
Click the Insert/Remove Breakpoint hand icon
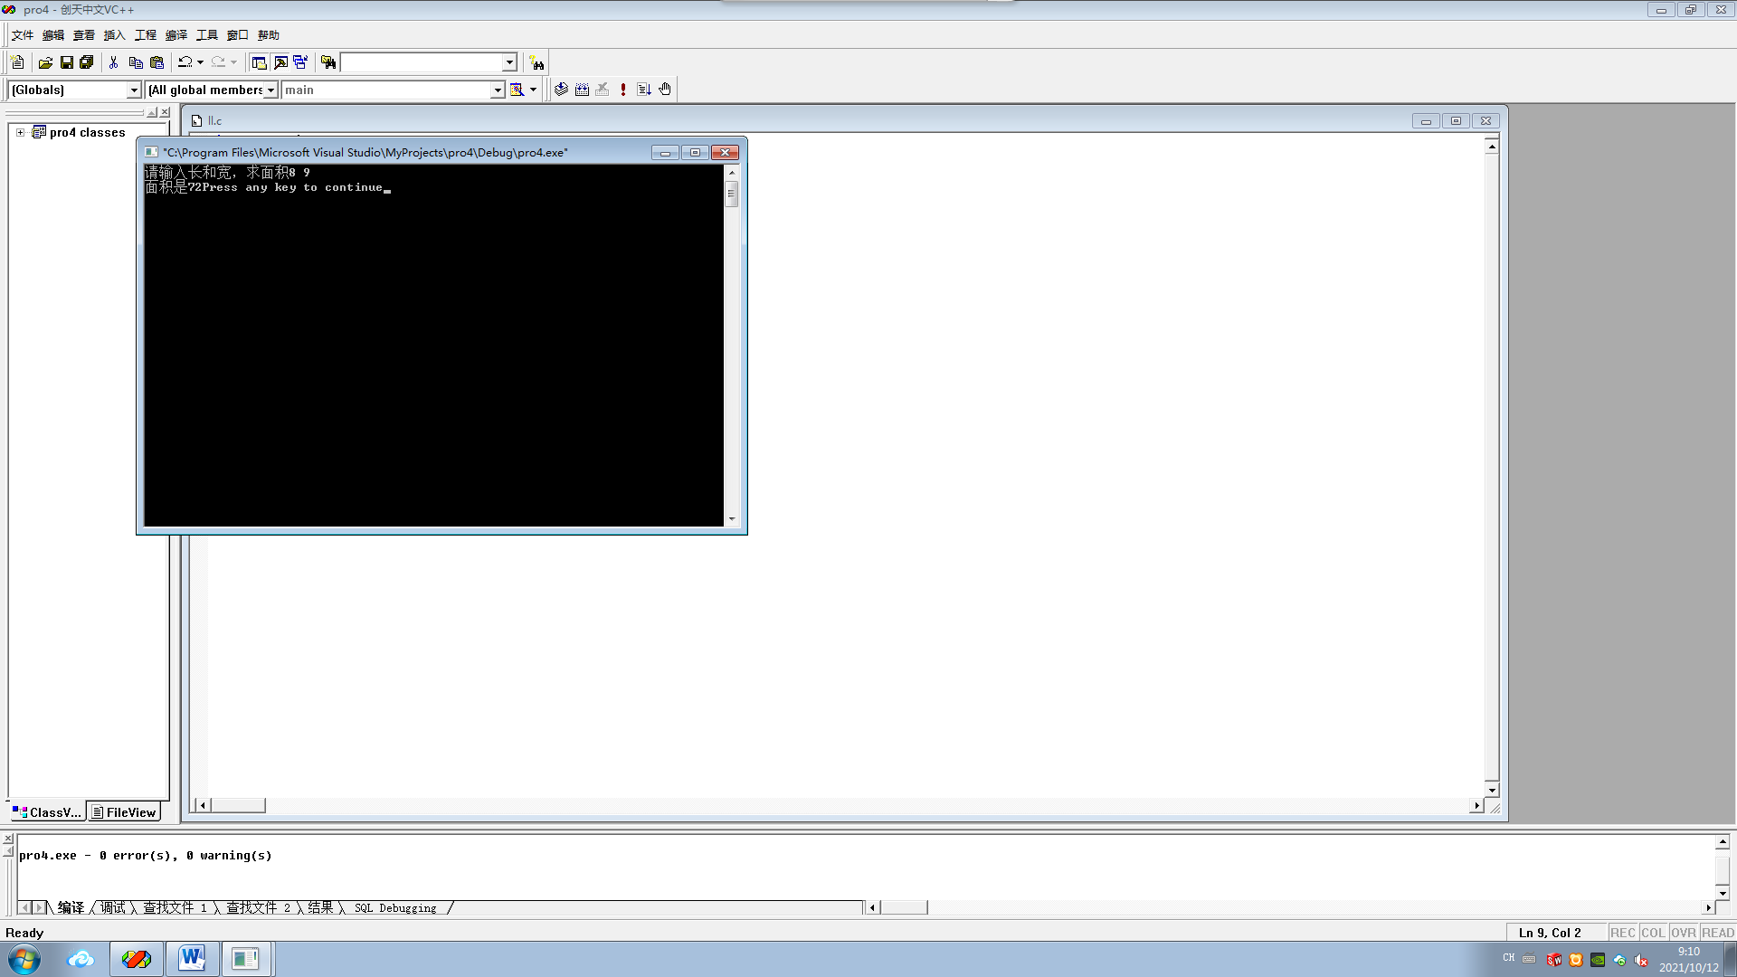pyautogui.click(x=665, y=90)
